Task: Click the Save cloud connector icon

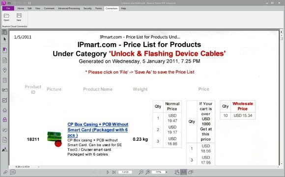Action: point(19,17)
